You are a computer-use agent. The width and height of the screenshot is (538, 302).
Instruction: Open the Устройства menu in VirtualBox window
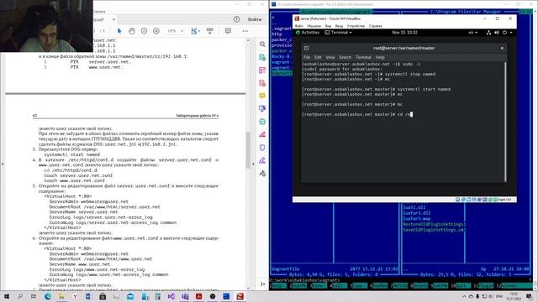point(356,26)
